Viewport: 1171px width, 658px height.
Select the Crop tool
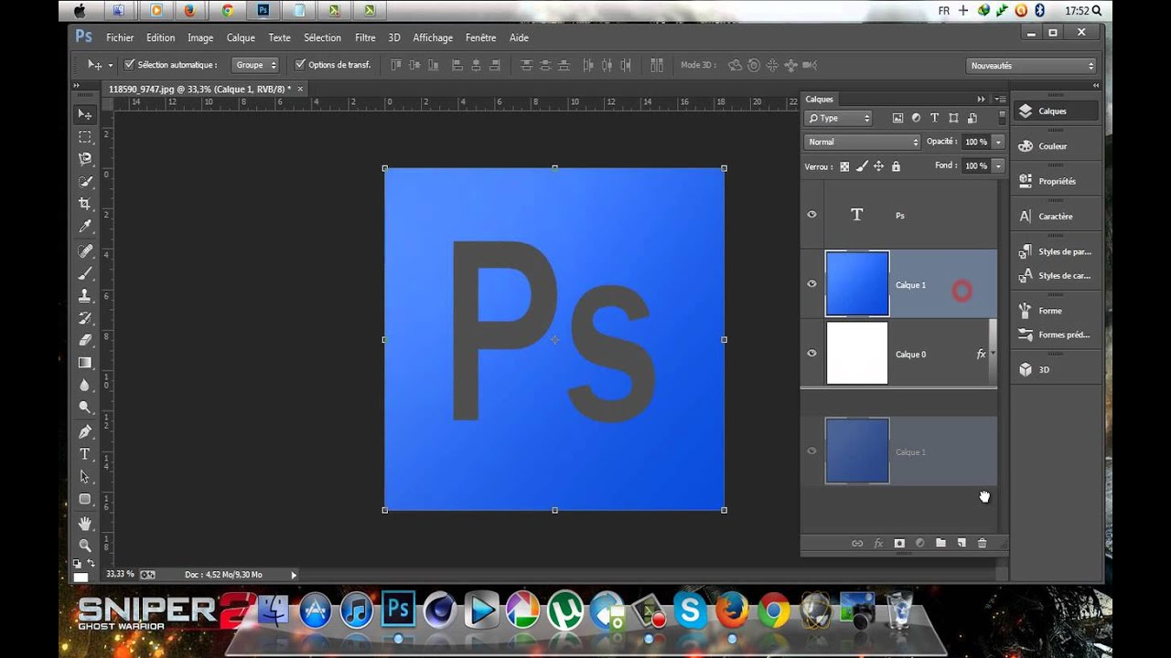85,204
